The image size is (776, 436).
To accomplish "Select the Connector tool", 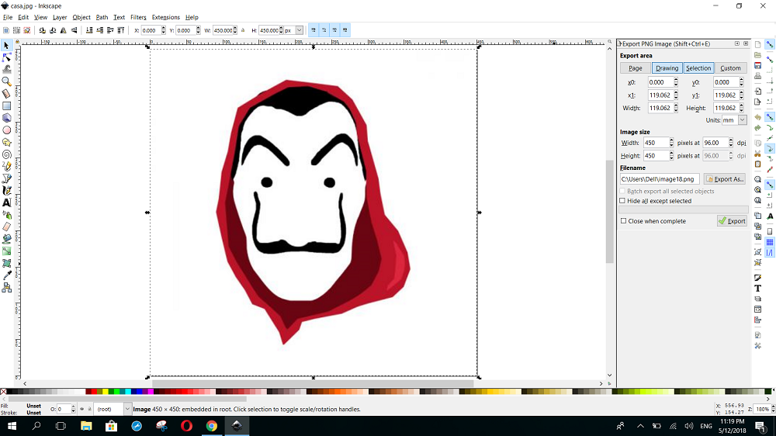I will pos(6,288).
